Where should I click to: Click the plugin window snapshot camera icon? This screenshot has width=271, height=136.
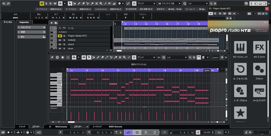point(249,14)
